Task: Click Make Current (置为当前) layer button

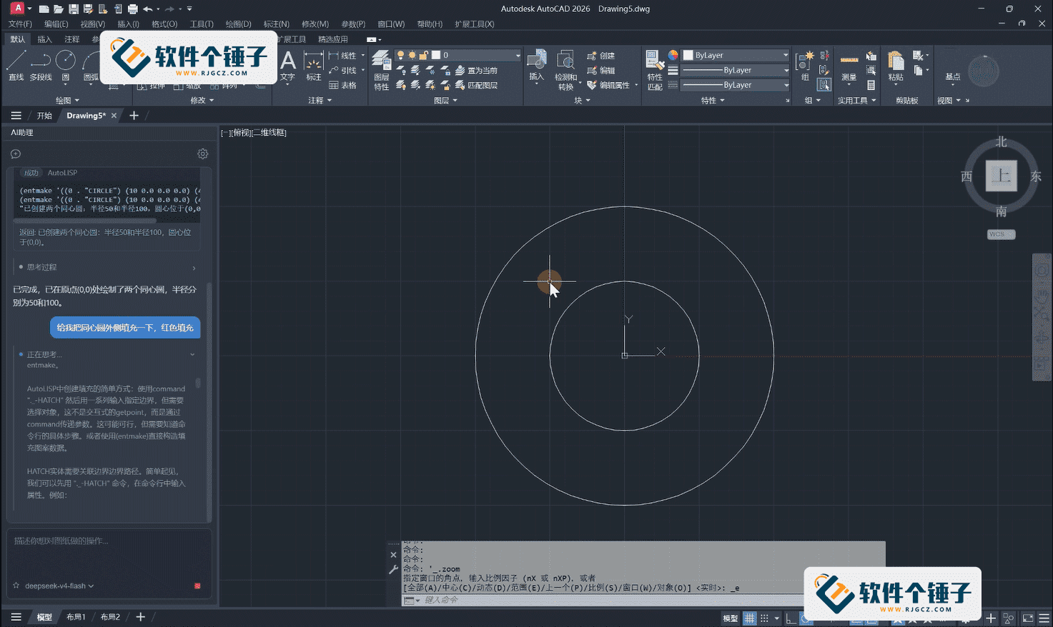Action: (x=476, y=71)
